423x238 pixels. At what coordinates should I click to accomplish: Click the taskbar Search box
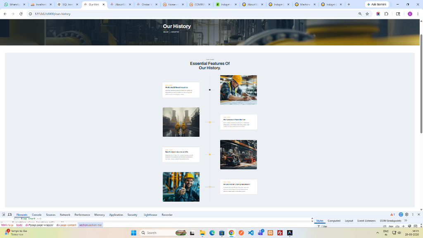pyautogui.click(x=163, y=233)
